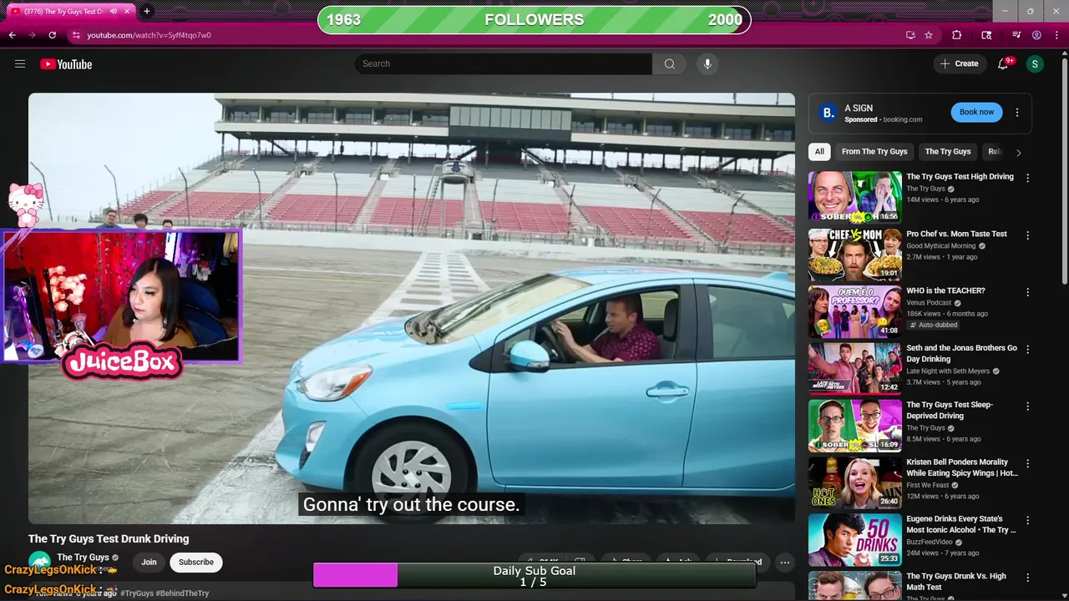Open Pro Chef vs. Mom Taste Test thumbnail
1069x601 pixels.
tap(854, 255)
